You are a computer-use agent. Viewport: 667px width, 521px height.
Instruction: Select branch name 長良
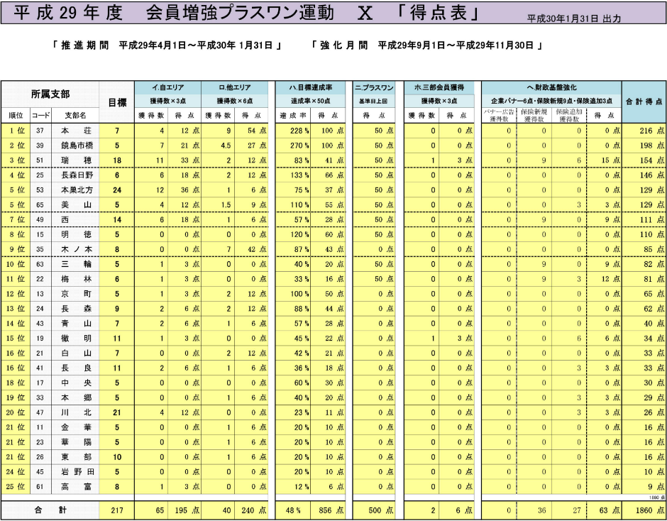tap(76, 368)
